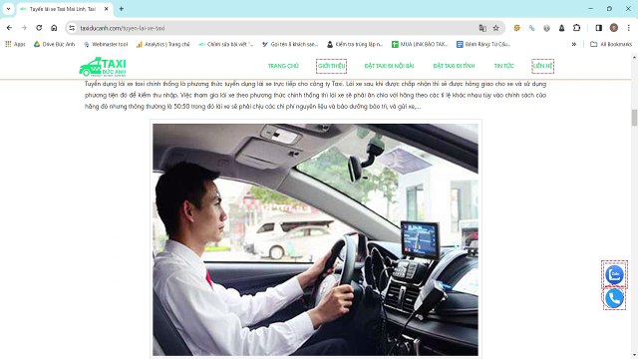The width and height of the screenshot is (638, 359).
Task: Open ĐẶT TAXI ĐI NỘI BÀI menu
Action: tap(389, 66)
